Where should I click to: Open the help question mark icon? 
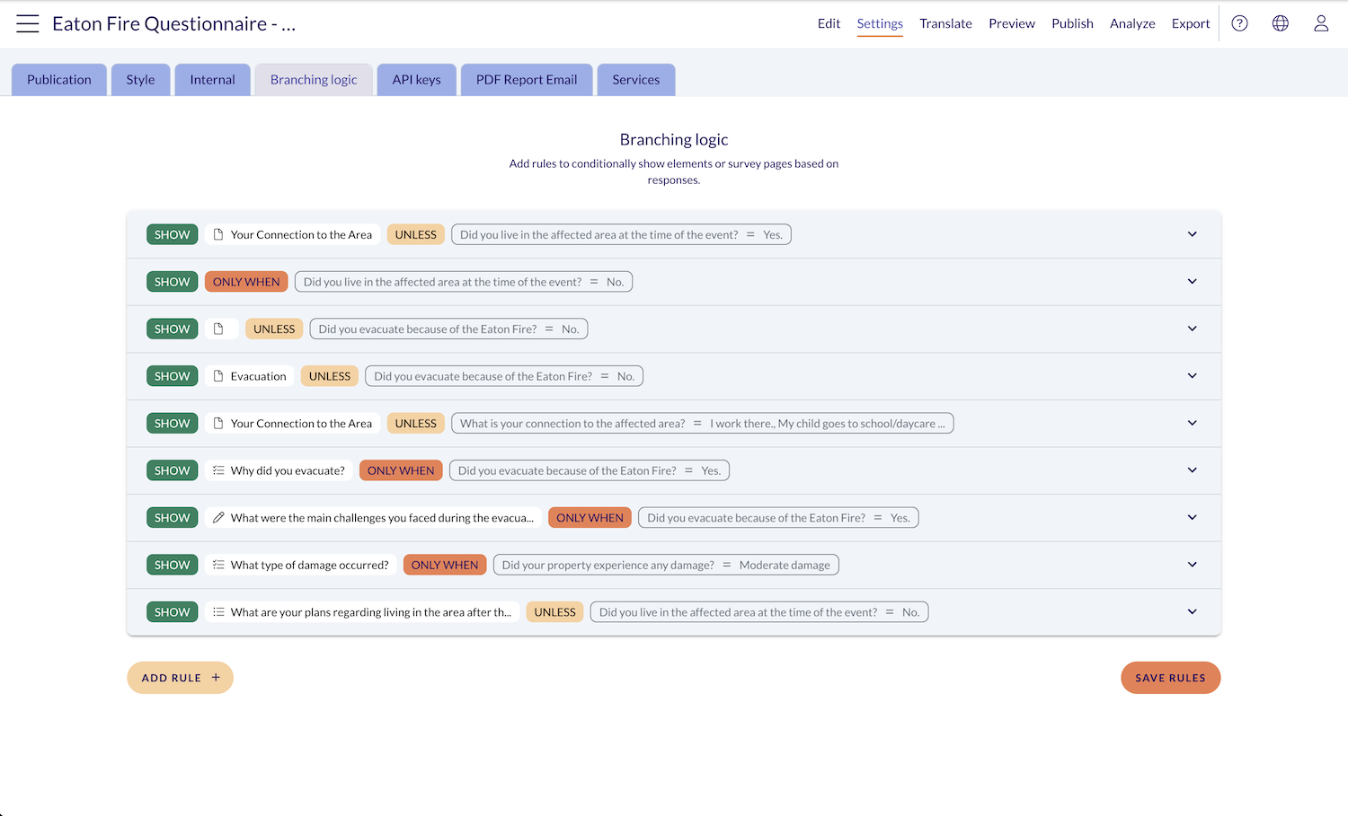1239,23
